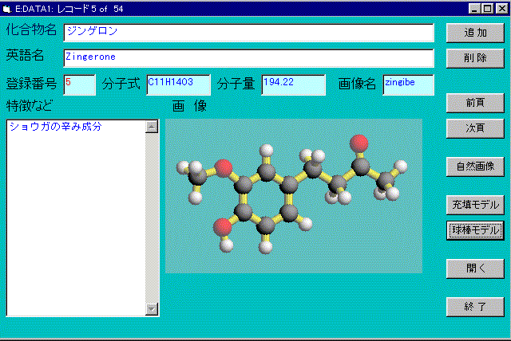Click the 削除 (delete) button
Image resolution: width=511 pixels, height=341 pixels.
475,58
